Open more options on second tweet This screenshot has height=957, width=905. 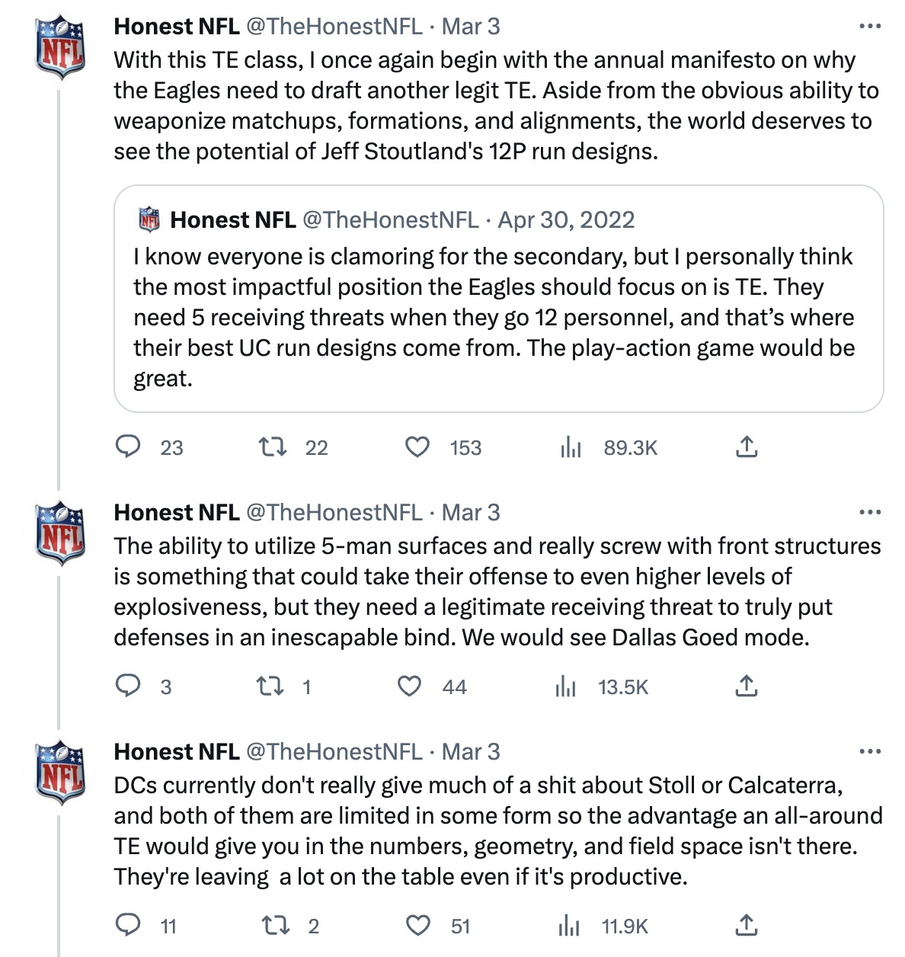click(869, 512)
